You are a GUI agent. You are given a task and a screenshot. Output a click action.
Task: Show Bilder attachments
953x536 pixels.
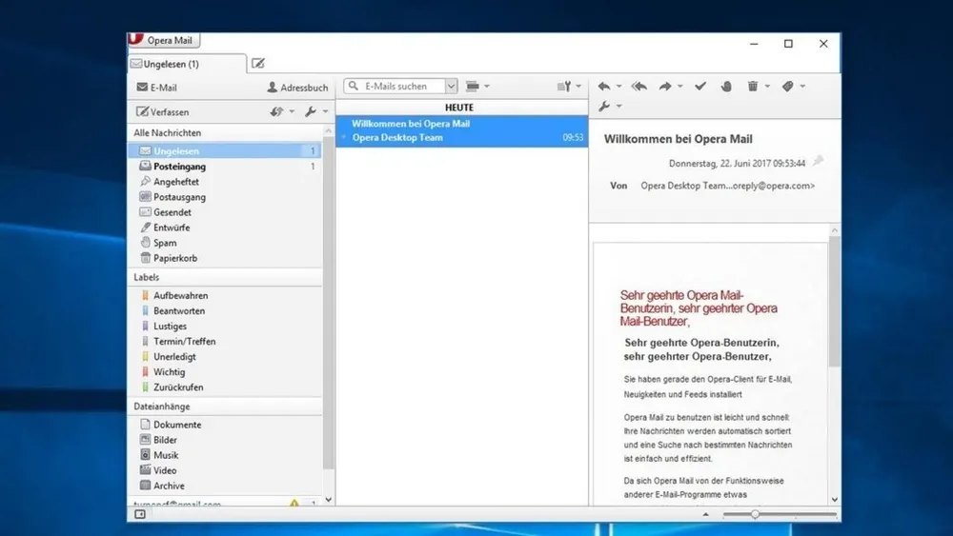click(x=225, y=440)
